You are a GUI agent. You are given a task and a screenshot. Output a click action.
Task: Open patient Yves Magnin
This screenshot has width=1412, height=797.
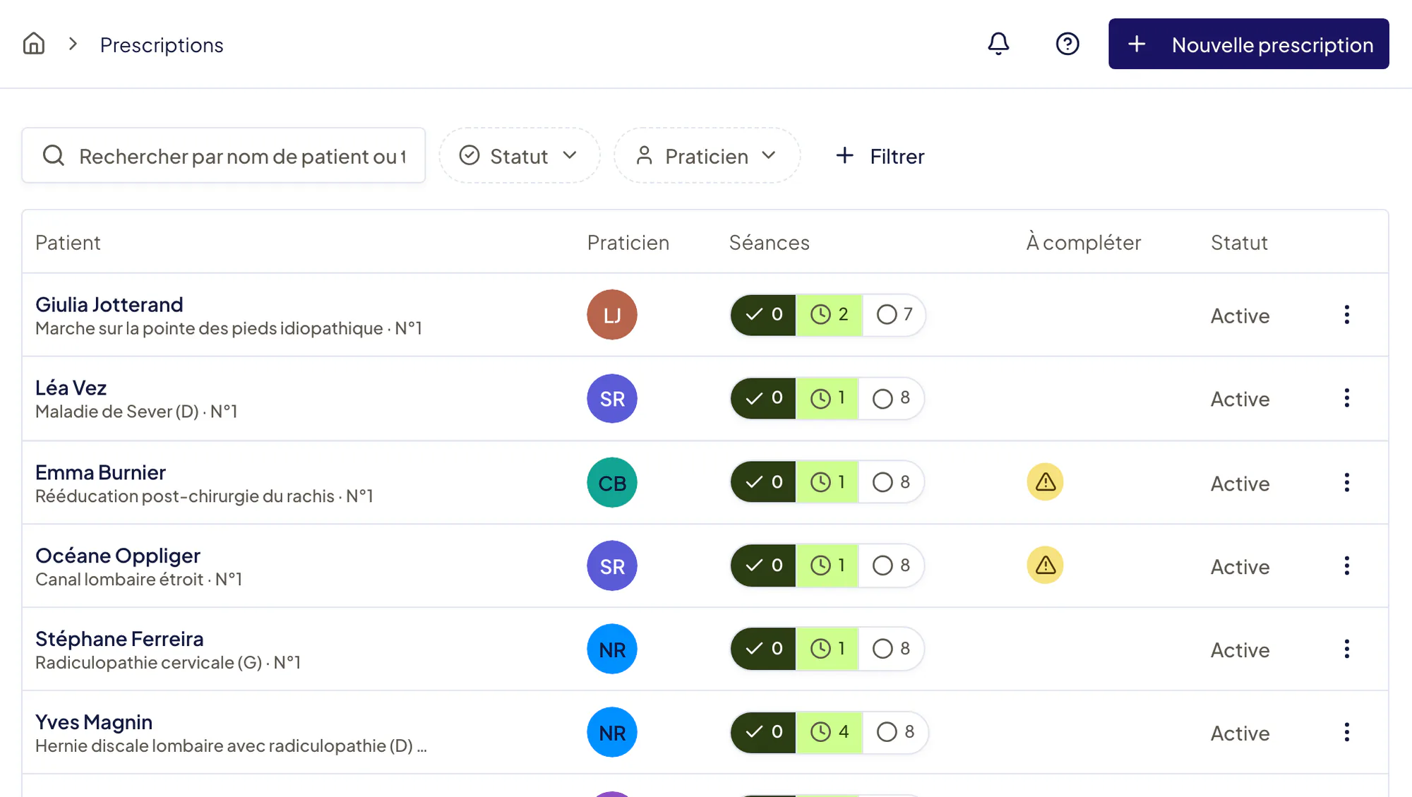tap(94, 722)
